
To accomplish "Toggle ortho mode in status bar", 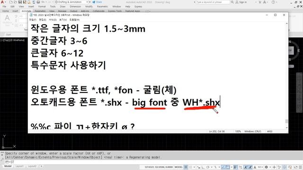I will [x=203, y=167].
